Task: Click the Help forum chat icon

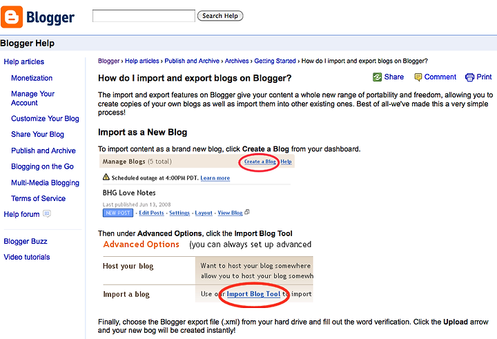Action: (47, 214)
